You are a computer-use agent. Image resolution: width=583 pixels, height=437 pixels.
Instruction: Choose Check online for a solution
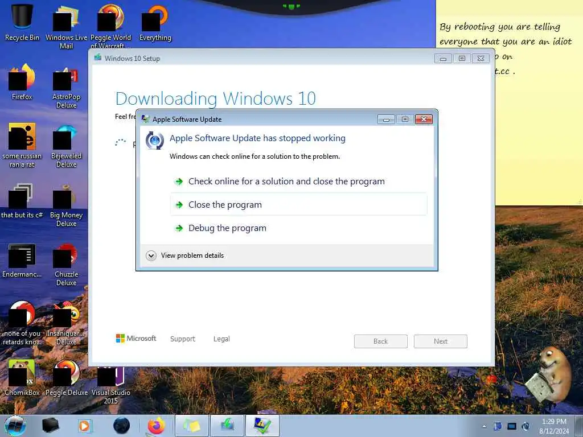(x=298, y=182)
